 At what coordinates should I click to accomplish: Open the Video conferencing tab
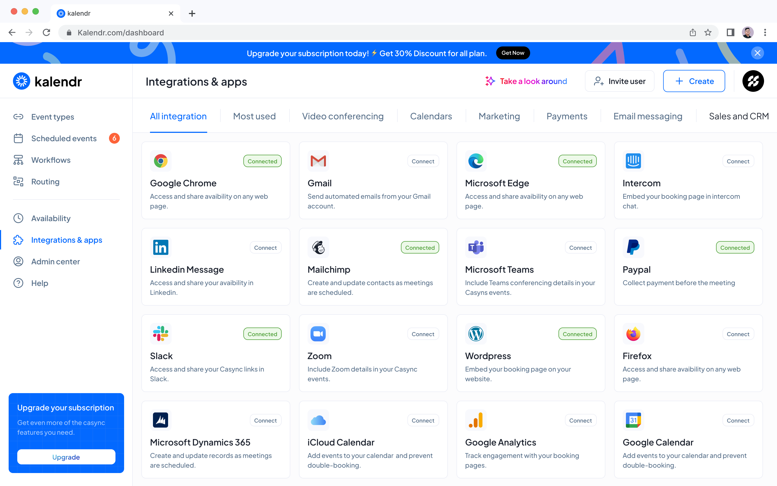pos(343,116)
